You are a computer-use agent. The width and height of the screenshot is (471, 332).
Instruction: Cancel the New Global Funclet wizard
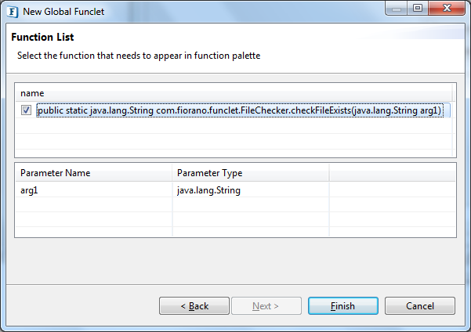tap(419, 306)
